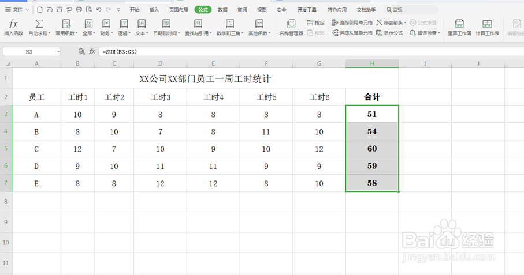
Task: Click the search box showing 监视
Action: (411, 10)
